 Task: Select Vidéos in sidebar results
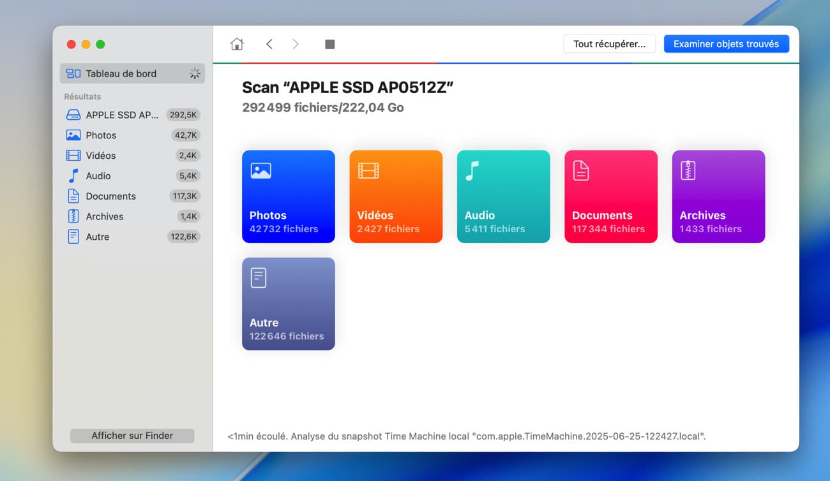(132, 156)
